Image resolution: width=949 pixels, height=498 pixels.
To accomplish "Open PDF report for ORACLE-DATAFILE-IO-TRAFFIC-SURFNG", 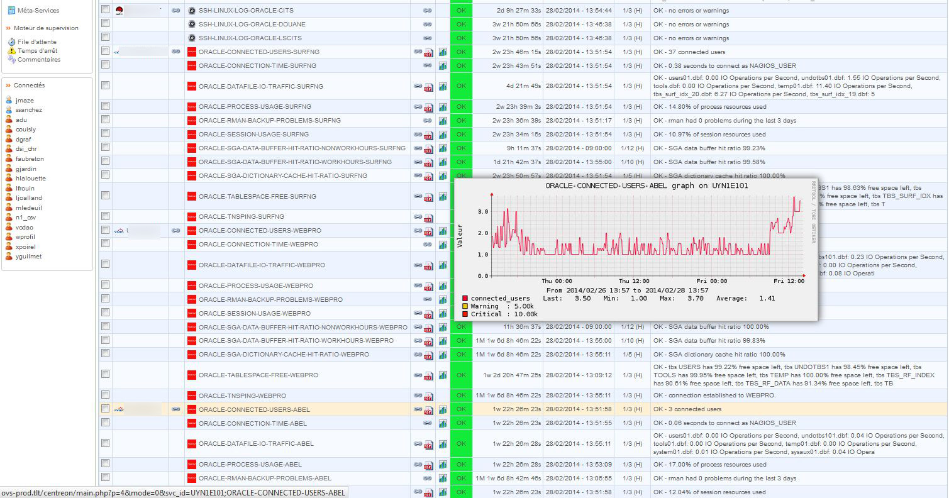I will tap(428, 86).
